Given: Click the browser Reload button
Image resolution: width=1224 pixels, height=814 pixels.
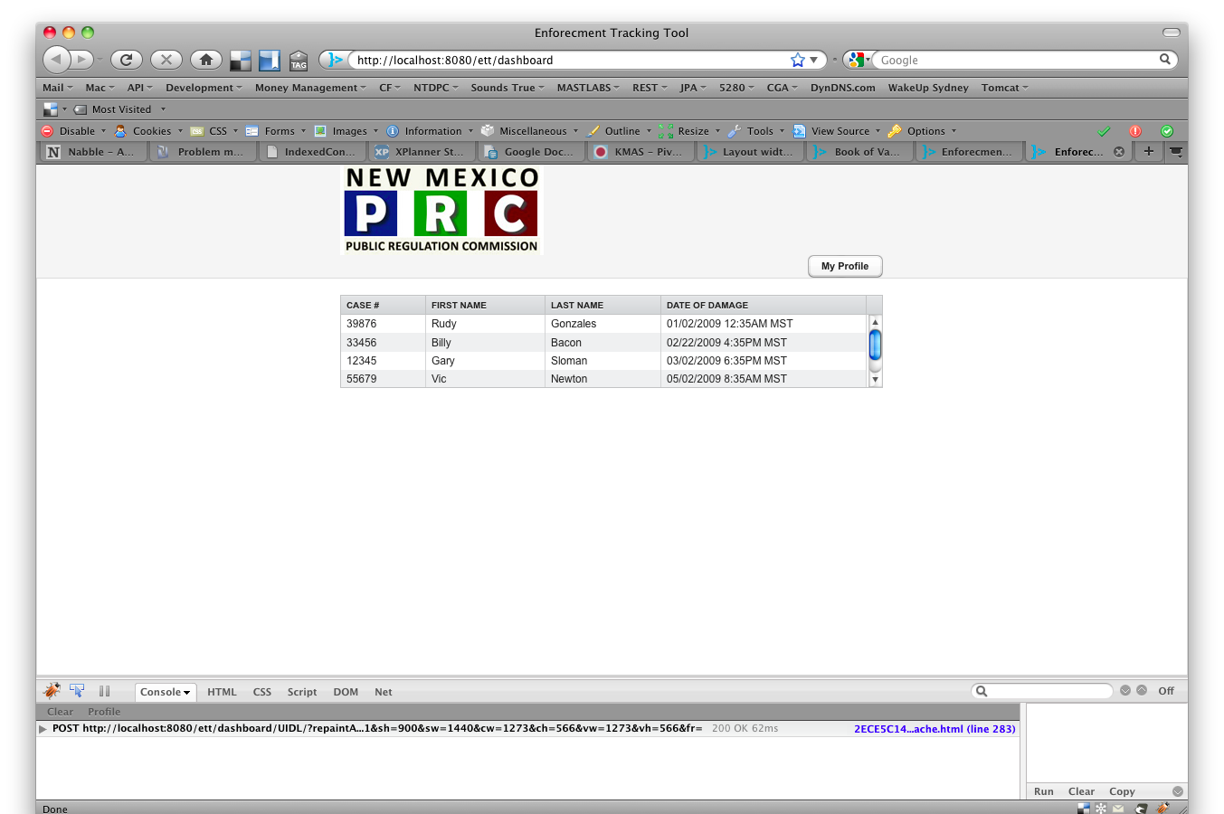Looking at the screenshot, I should coord(126,60).
